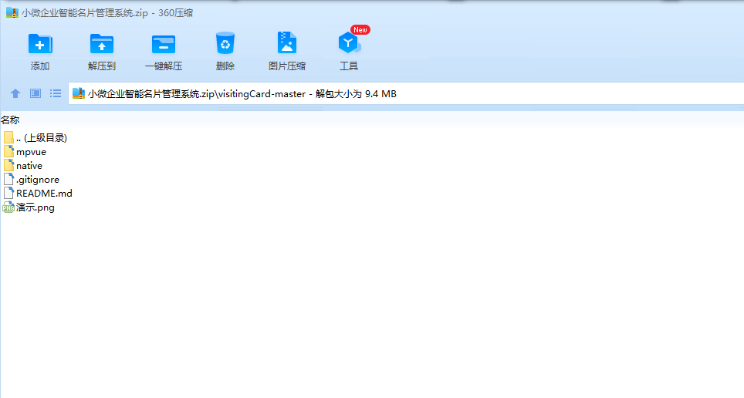This screenshot has height=398, width=744.
Task: Switch to icon view with the thumbnail icon
Action: pos(36,93)
